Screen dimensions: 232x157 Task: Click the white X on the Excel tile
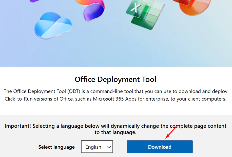click(x=136, y=8)
